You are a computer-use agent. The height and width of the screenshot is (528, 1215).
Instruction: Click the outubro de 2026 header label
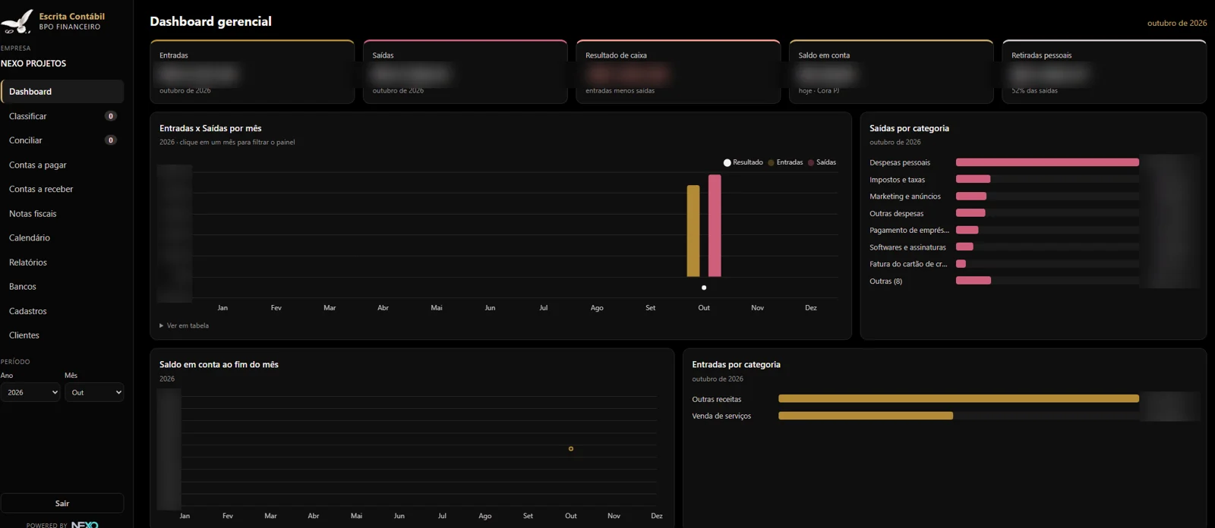coord(1177,23)
